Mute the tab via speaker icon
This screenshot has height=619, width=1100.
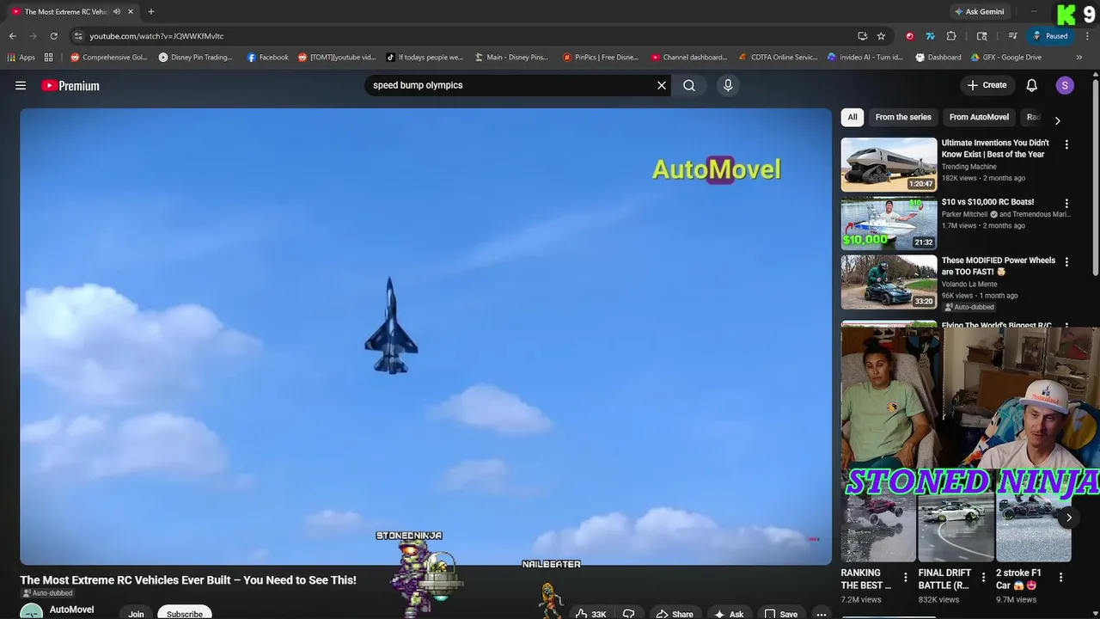coord(117,12)
